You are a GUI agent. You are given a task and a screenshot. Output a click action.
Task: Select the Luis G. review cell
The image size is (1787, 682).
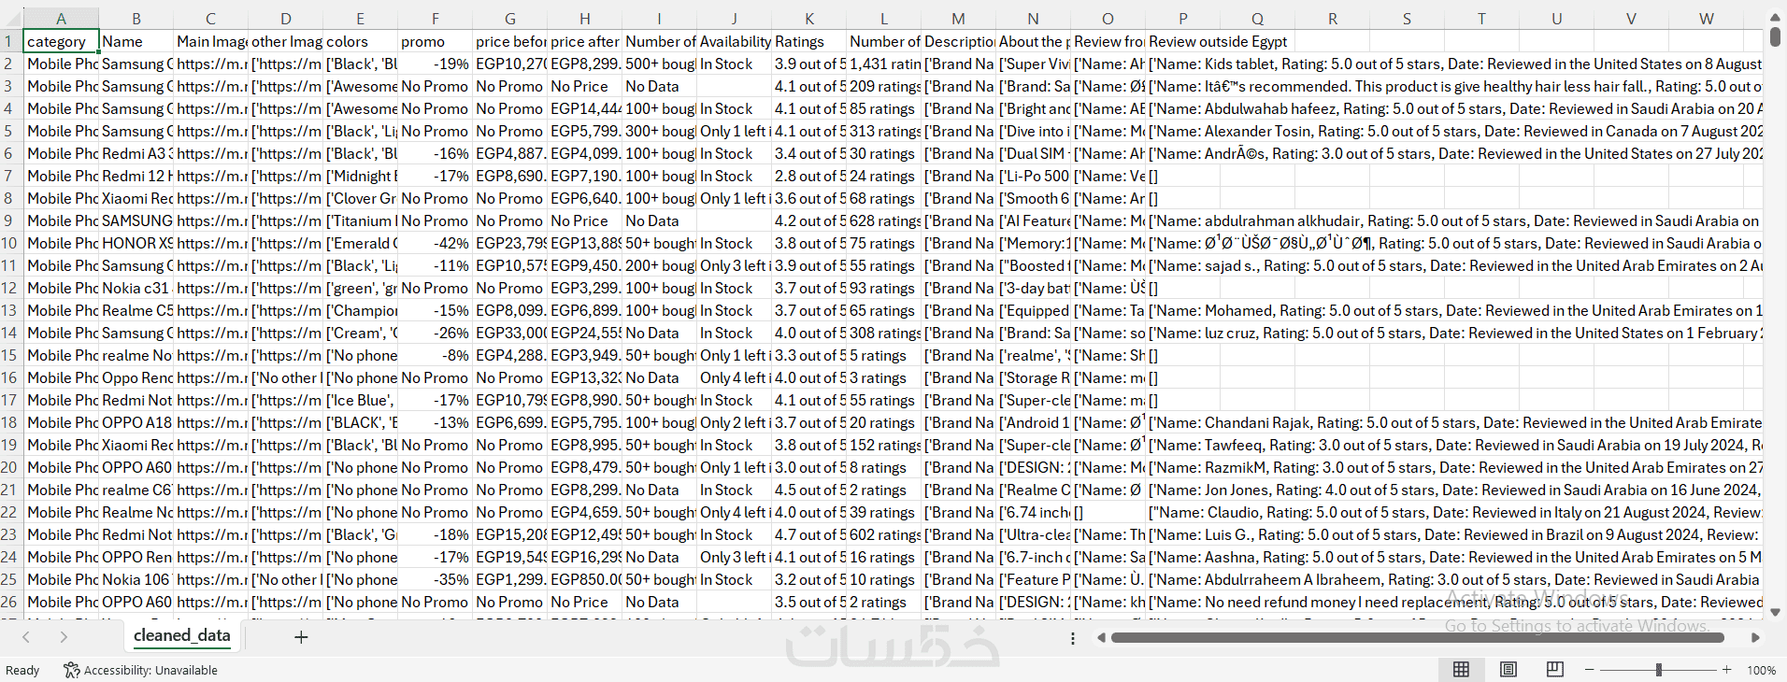click(x=1453, y=534)
